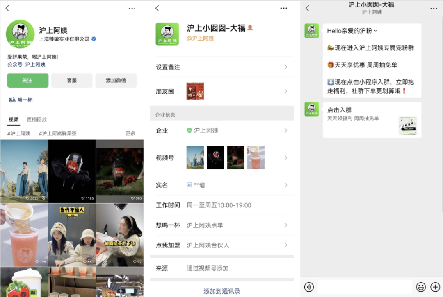Go back from the chat window
This screenshot has height=297, width=443.
pyautogui.click(x=307, y=8)
